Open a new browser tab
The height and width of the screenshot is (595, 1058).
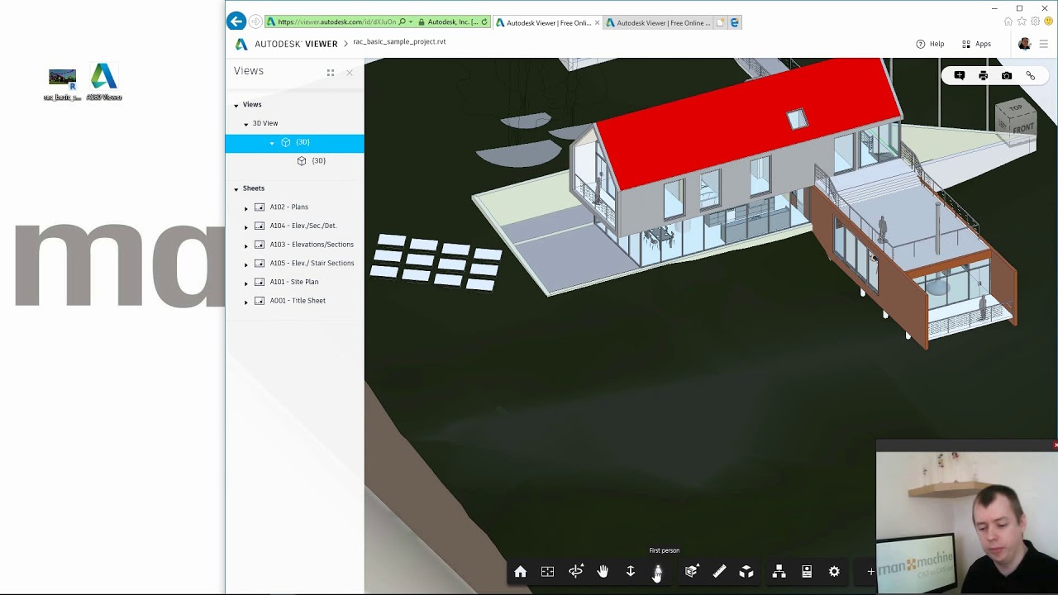721,22
